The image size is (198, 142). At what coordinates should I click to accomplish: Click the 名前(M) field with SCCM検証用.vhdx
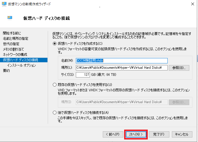click(122, 61)
